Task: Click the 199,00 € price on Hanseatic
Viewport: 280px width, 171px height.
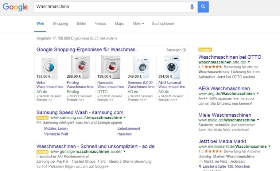Action: (104, 77)
